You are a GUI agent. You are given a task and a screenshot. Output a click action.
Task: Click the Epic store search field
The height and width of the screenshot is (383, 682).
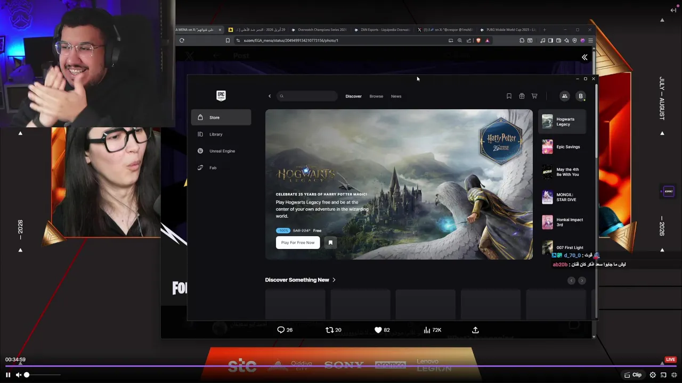(x=307, y=96)
